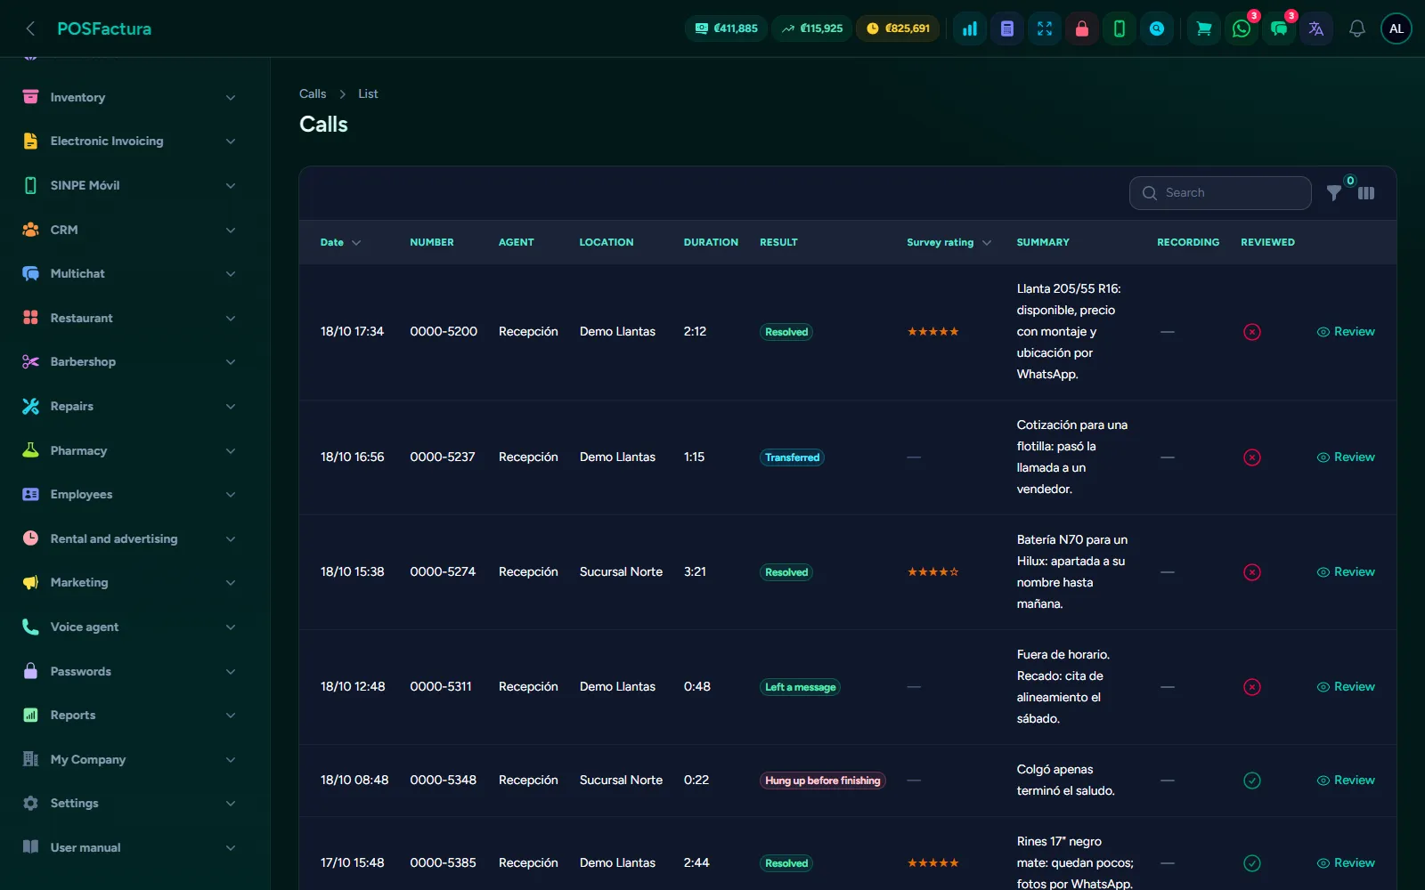Open the Restaurant menu item
Viewport: 1425px width, 890px height.
pyautogui.click(x=130, y=318)
